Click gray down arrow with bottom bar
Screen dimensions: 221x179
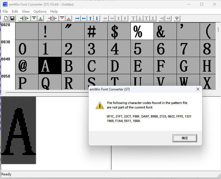point(140,18)
